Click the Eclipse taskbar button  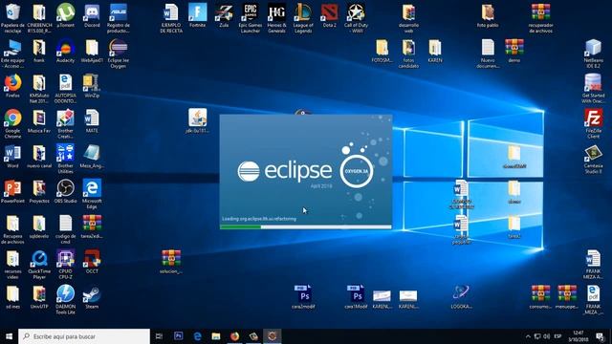point(272,336)
